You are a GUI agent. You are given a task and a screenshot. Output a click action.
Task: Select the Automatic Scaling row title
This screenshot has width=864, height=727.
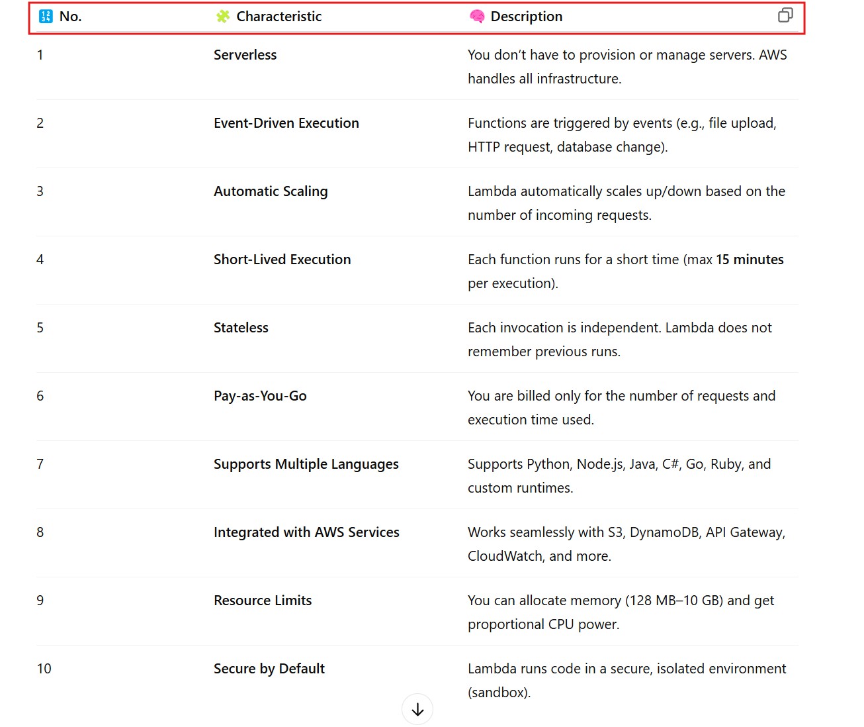[270, 191]
